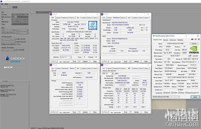
Task: Open Tools dropdown arrow in CPU-Z SPD window
Action: pyautogui.click(x=130, y=112)
